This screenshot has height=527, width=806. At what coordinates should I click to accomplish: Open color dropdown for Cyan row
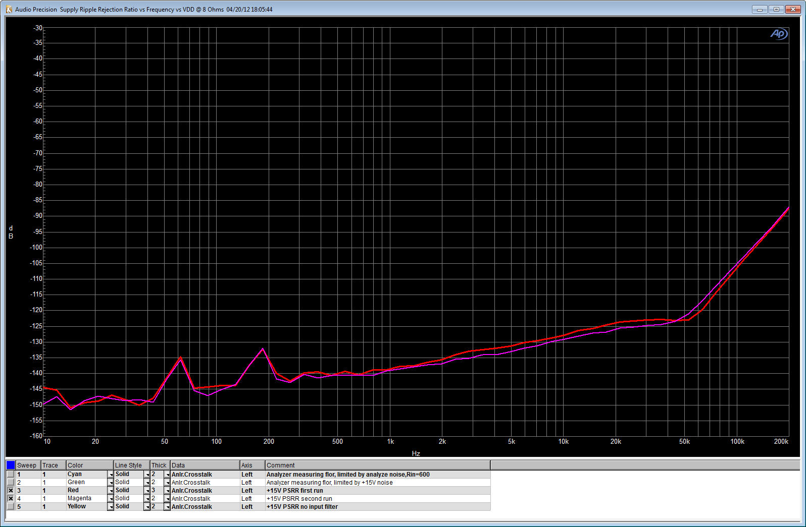click(x=111, y=475)
